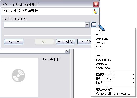Screen dimensions: 137x98
Task: Click the キャンセル(C) button
Action: (65, 41)
